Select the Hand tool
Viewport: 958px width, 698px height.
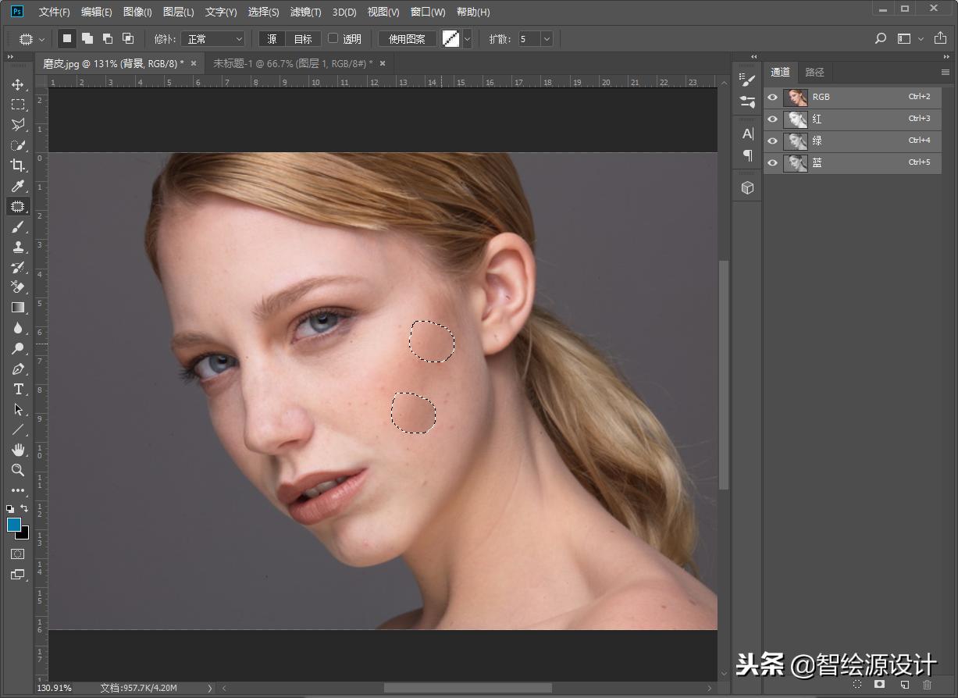17,450
